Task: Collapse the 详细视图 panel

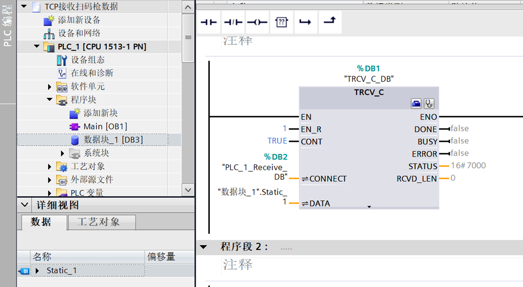Action: 24,205
